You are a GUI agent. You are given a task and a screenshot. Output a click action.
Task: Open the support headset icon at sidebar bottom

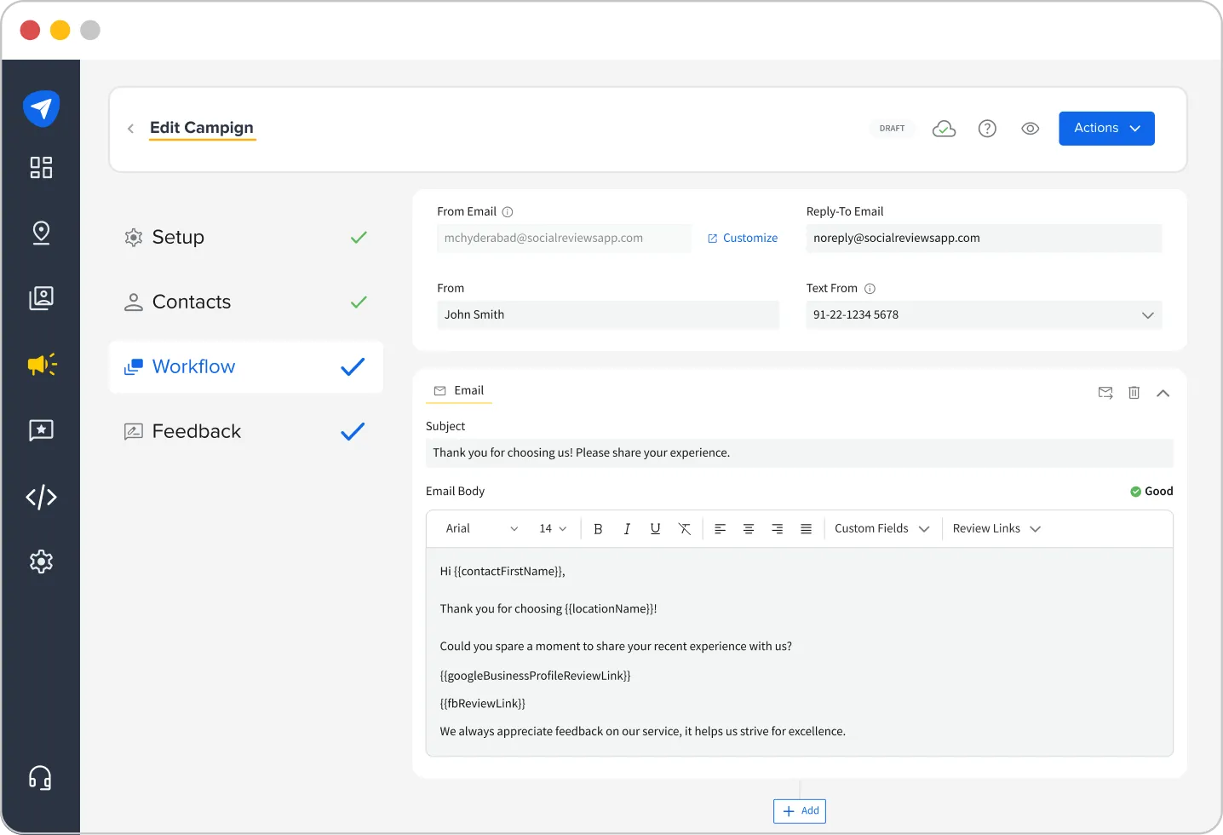pyautogui.click(x=41, y=777)
